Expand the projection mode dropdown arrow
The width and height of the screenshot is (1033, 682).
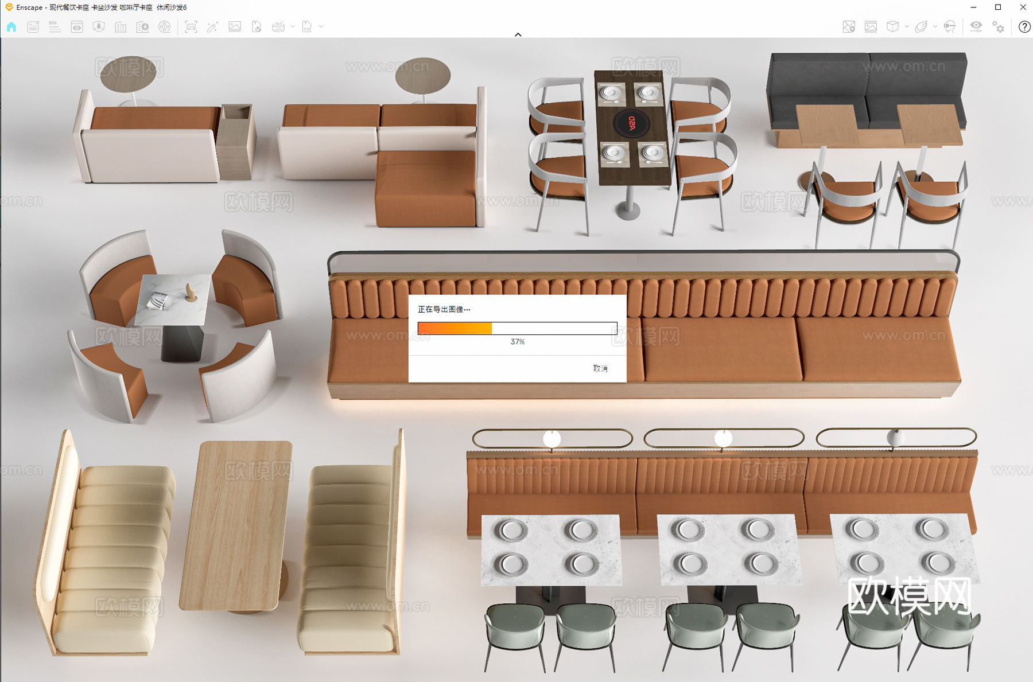coord(907,26)
